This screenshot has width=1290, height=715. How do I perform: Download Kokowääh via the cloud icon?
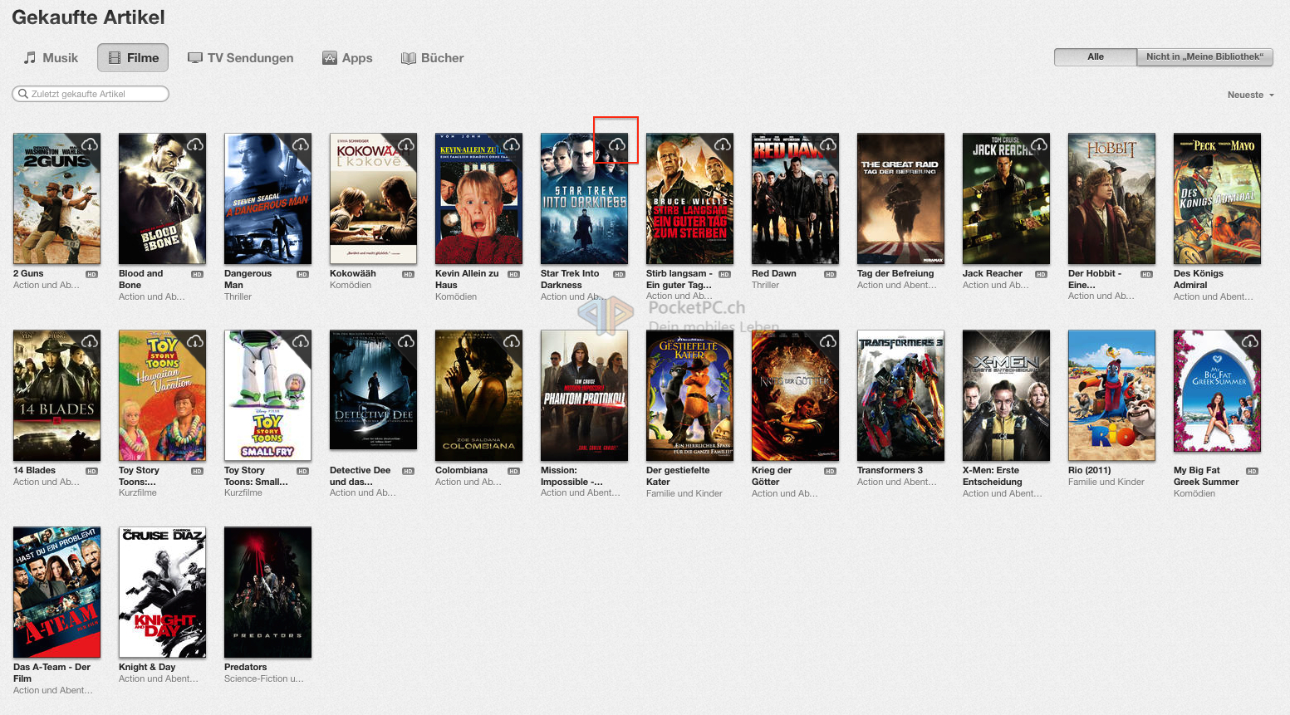[x=405, y=144]
